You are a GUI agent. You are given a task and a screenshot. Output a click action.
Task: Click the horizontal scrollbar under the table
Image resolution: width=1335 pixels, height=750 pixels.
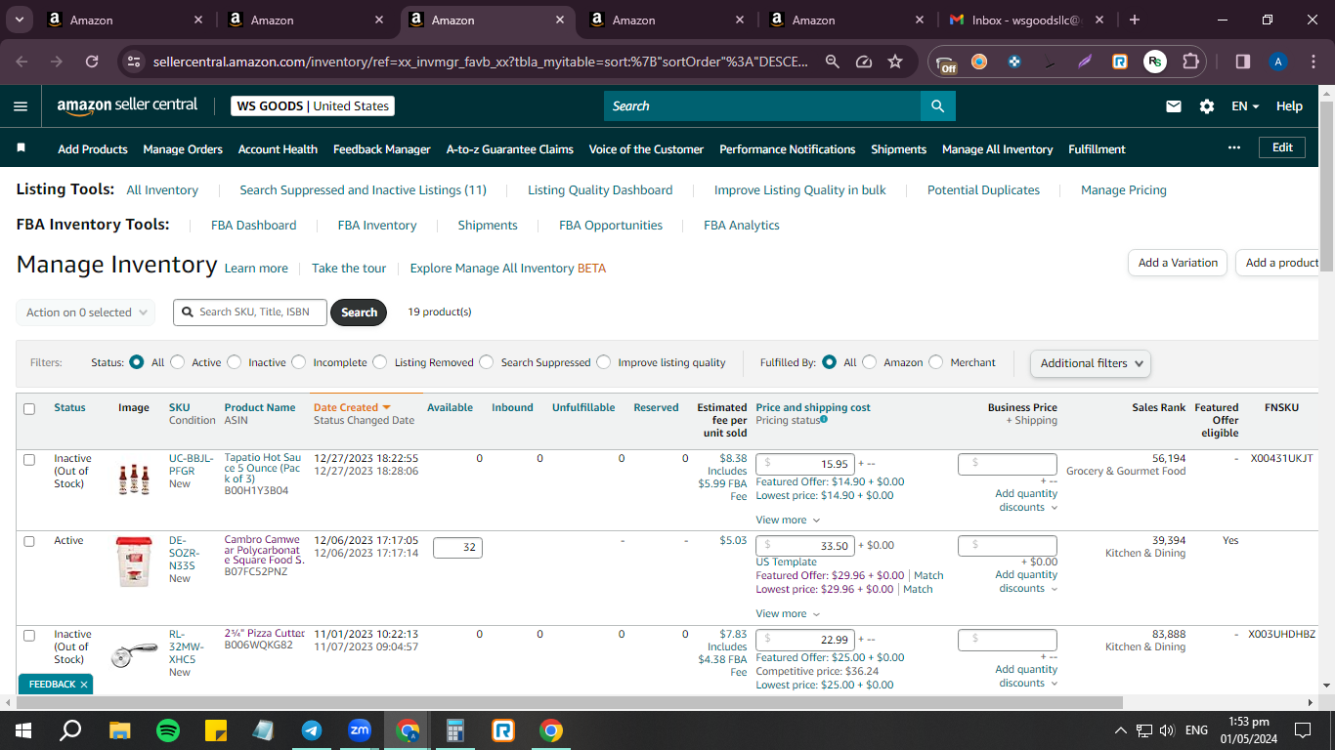(570, 702)
